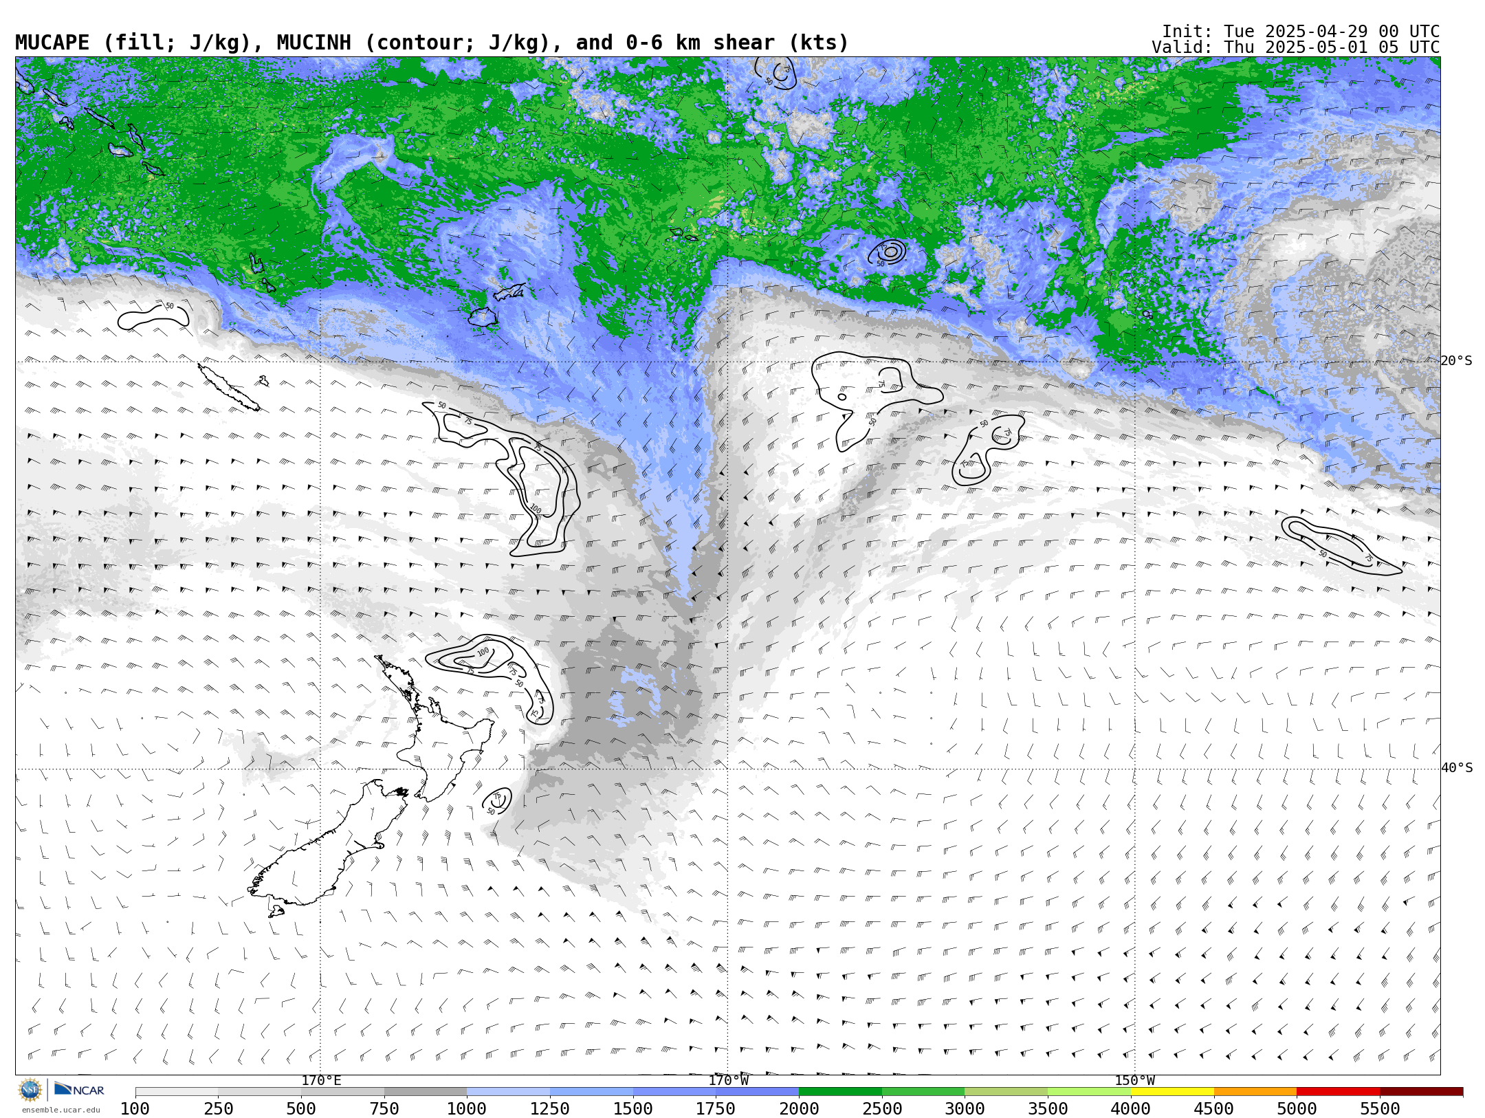Viewport: 1485px width, 1118px height.
Task: Click the 4000 colorbar tick label
Action: 1131,1108
